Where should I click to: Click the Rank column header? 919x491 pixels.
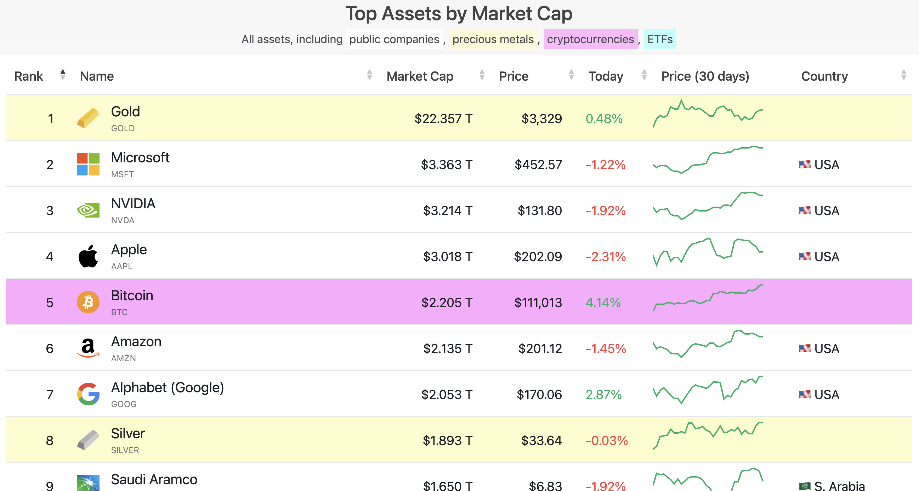coord(29,76)
